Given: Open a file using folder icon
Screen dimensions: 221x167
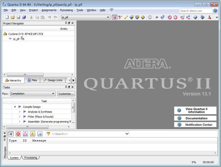Looking at the screenshot, I should (x=13, y=17).
